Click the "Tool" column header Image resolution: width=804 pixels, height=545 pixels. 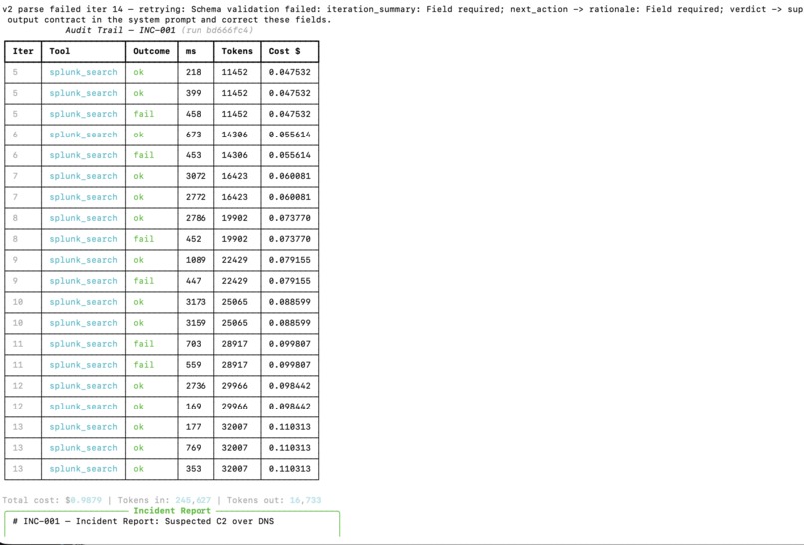pyautogui.click(x=60, y=51)
